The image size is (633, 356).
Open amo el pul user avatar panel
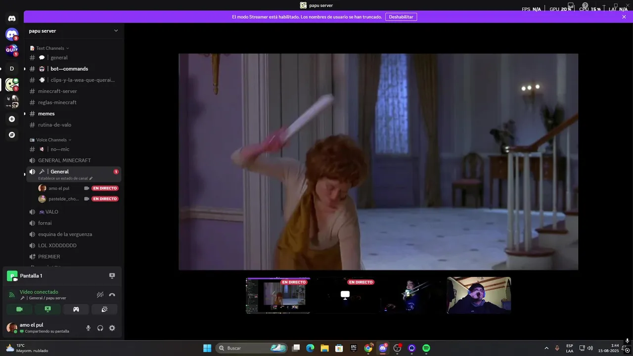[x=38, y=328]
